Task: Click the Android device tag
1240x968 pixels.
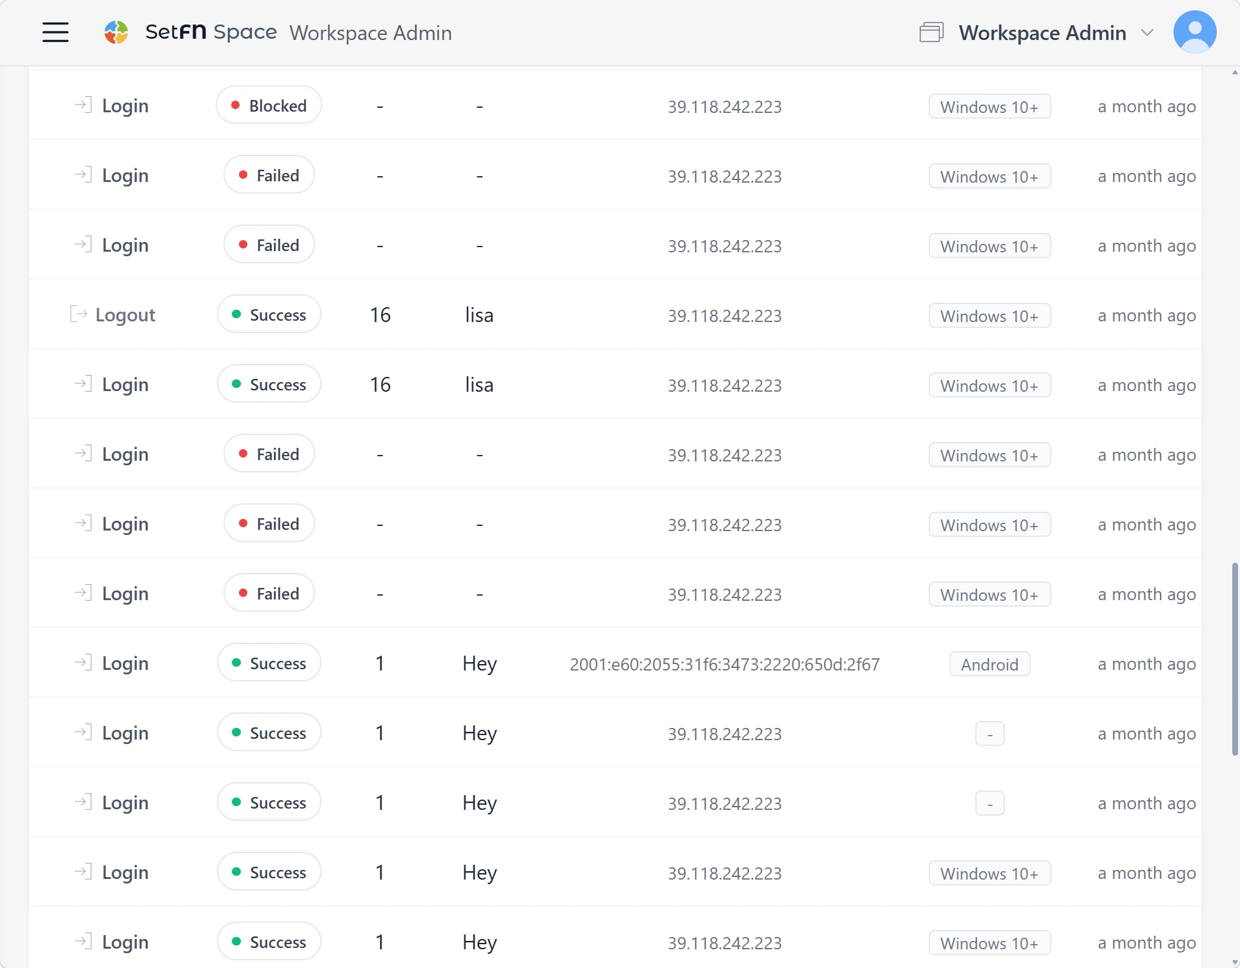Action: (989, 664)
